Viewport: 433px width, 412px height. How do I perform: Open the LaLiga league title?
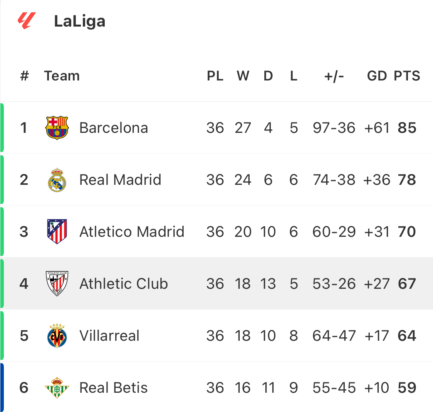click(79, 21)
